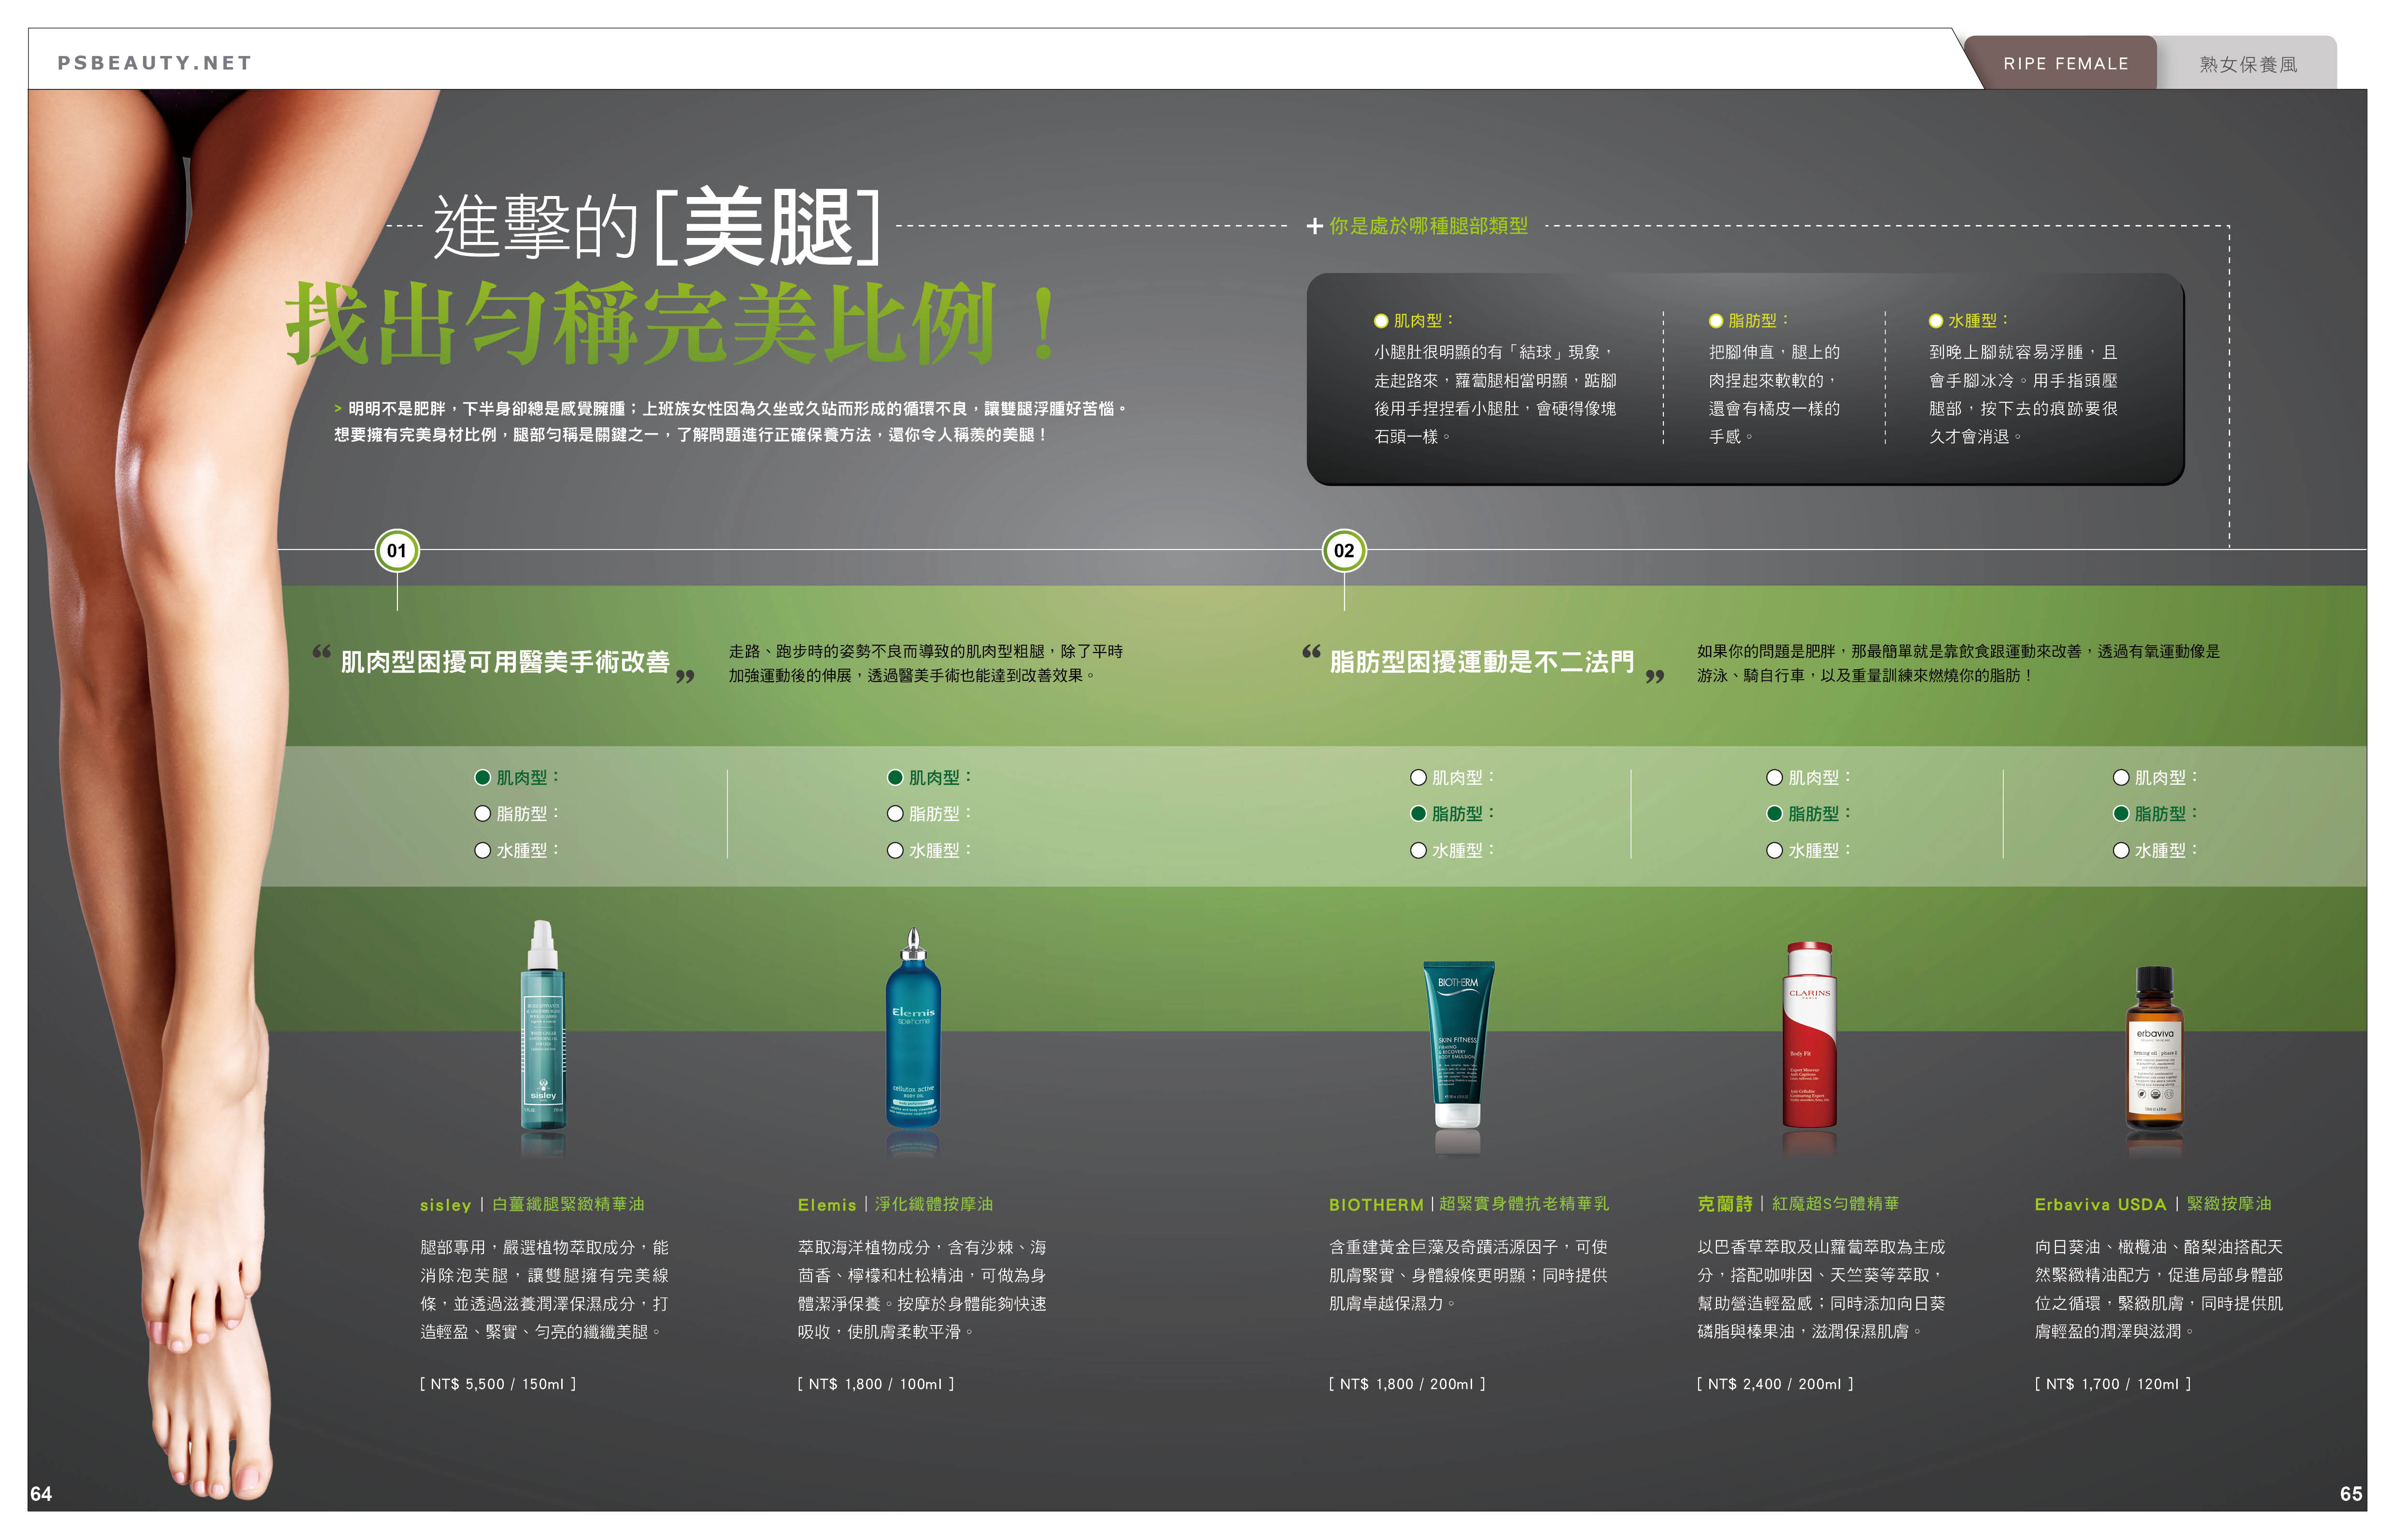The image size is (2396, 1540).
Task: Click the BIOTHERM 超緊實身體抗老精華乳 title
Action: [x=1468, y=1204]
